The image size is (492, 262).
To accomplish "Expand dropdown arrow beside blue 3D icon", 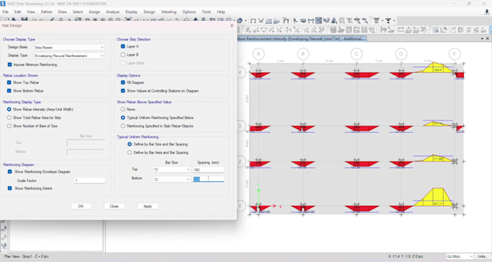I will (246, 21).
